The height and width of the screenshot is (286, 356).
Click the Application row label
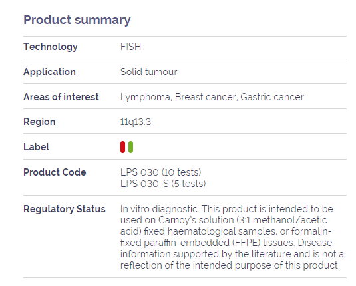tap(49, 72)
